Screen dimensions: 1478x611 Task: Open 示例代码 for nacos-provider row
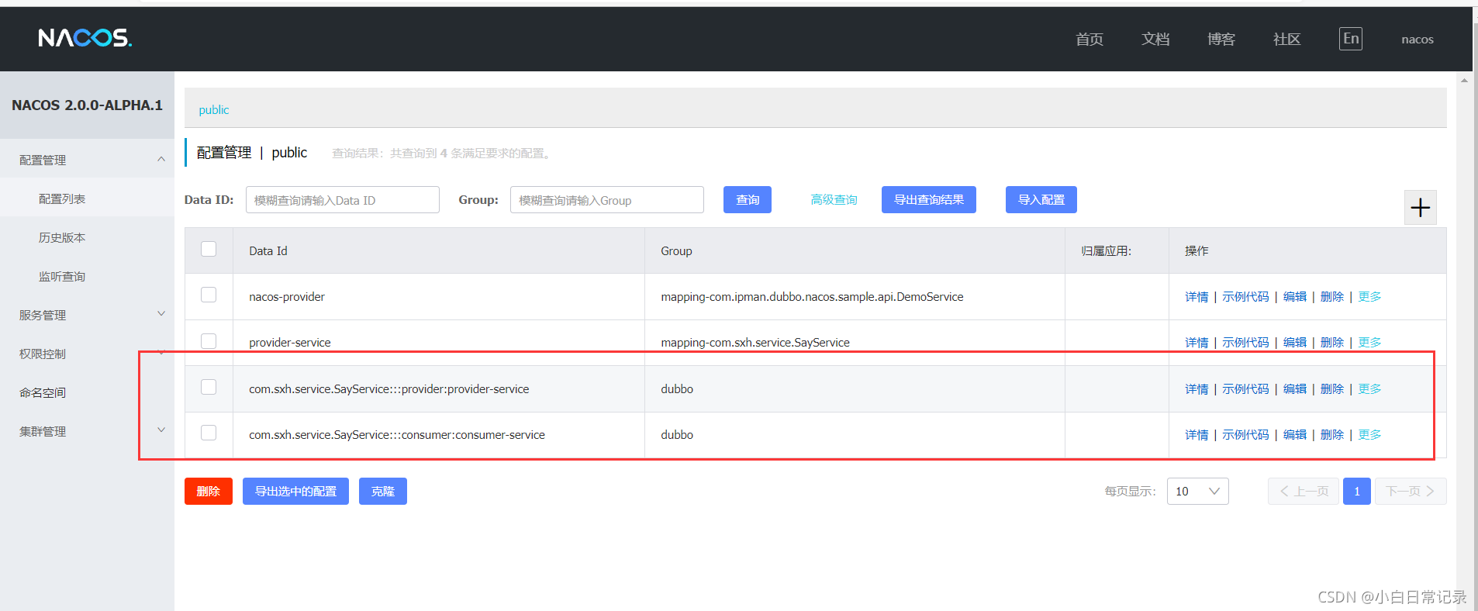point(1245,297)
